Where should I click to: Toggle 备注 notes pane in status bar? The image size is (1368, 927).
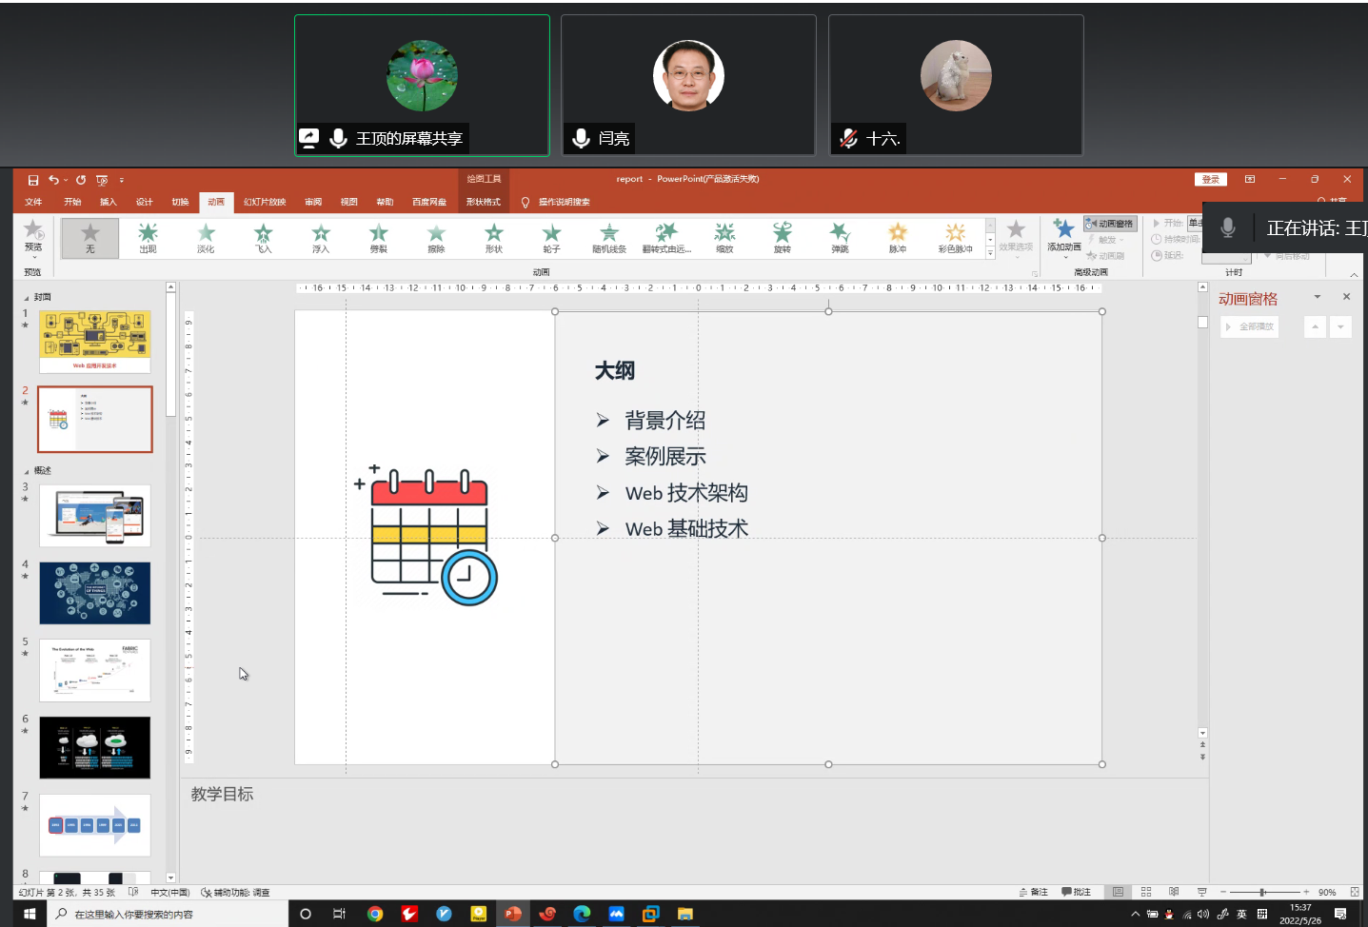point(1034,892)
